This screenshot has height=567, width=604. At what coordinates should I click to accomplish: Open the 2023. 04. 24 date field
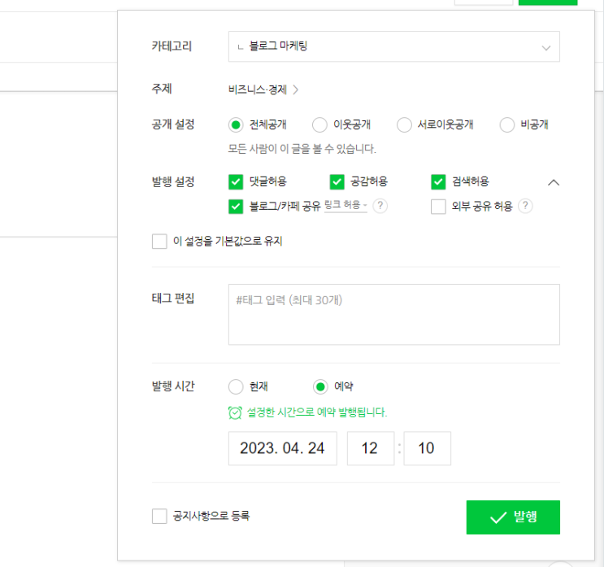[283, 449]
